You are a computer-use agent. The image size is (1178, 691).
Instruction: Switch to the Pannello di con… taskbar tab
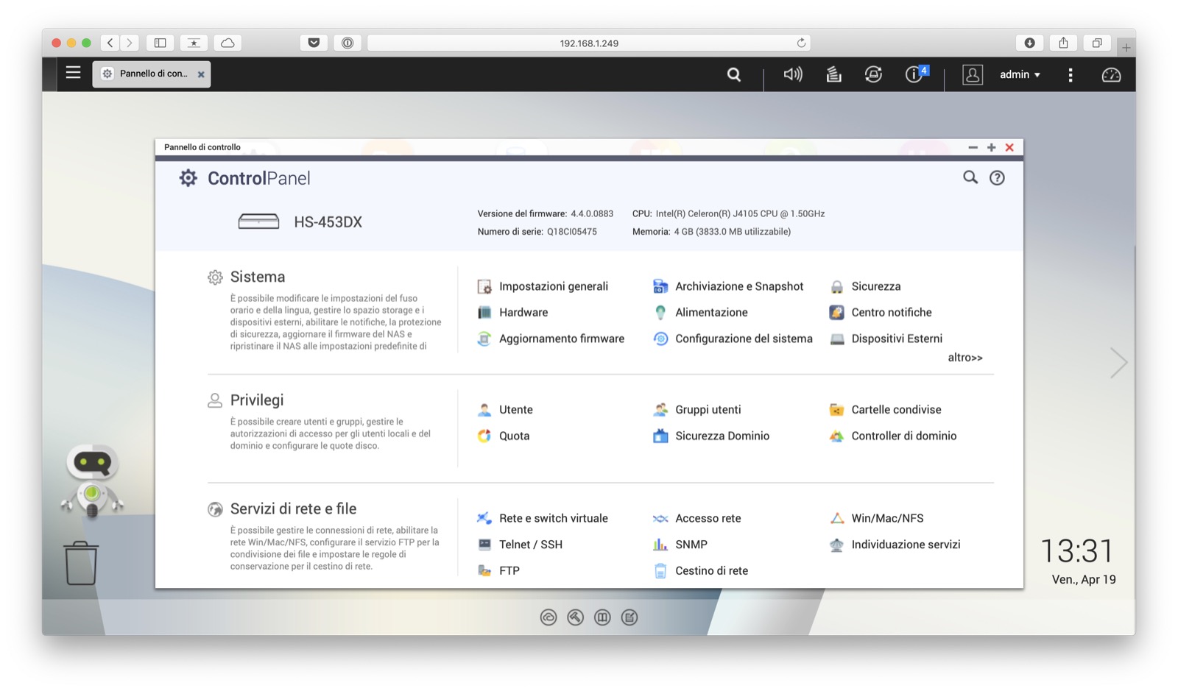[151, 74]
